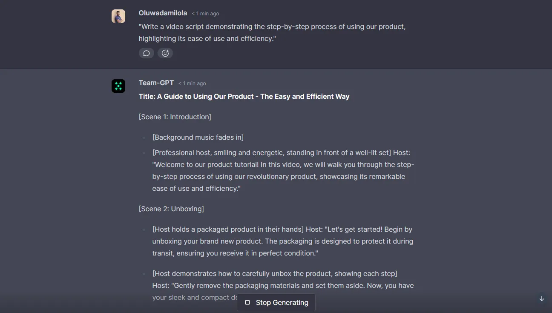The image size is (552, 313).
Task: Select the '[Scene 2: Unboxing]' heading text
Action: click(171, 209)
